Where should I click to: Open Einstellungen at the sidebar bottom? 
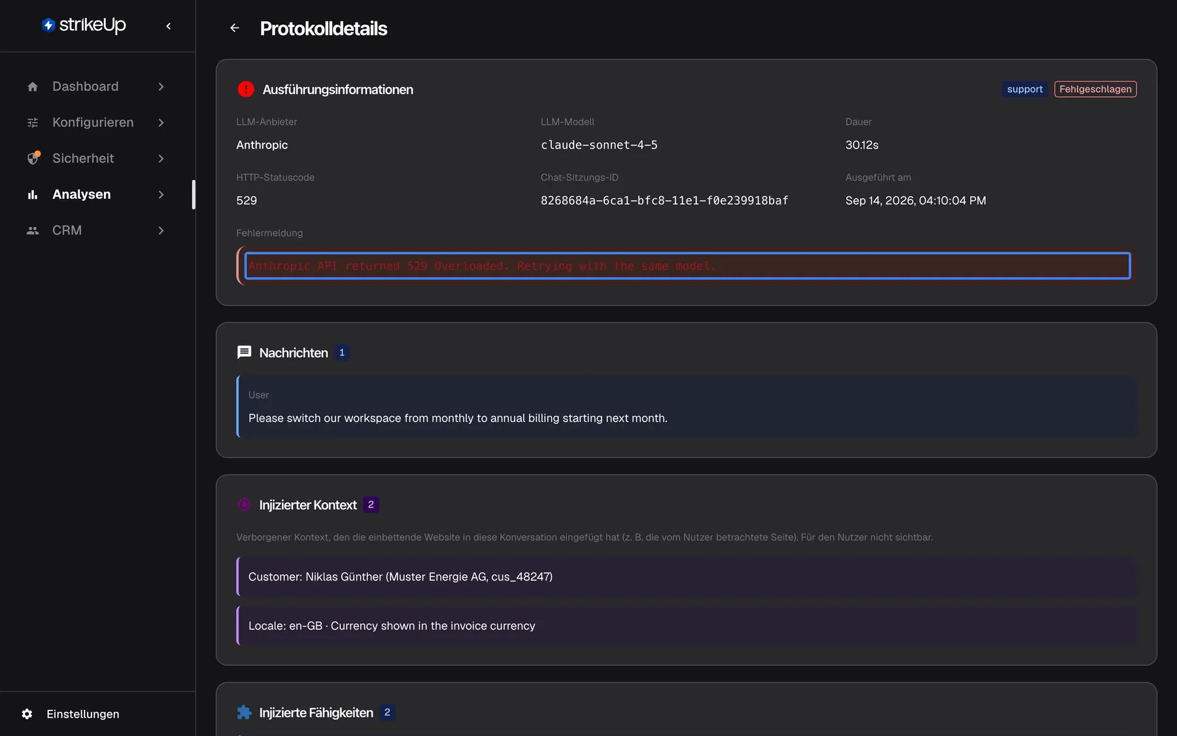coord(97,714)
